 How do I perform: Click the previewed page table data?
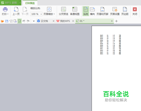[x=111, y=45]
